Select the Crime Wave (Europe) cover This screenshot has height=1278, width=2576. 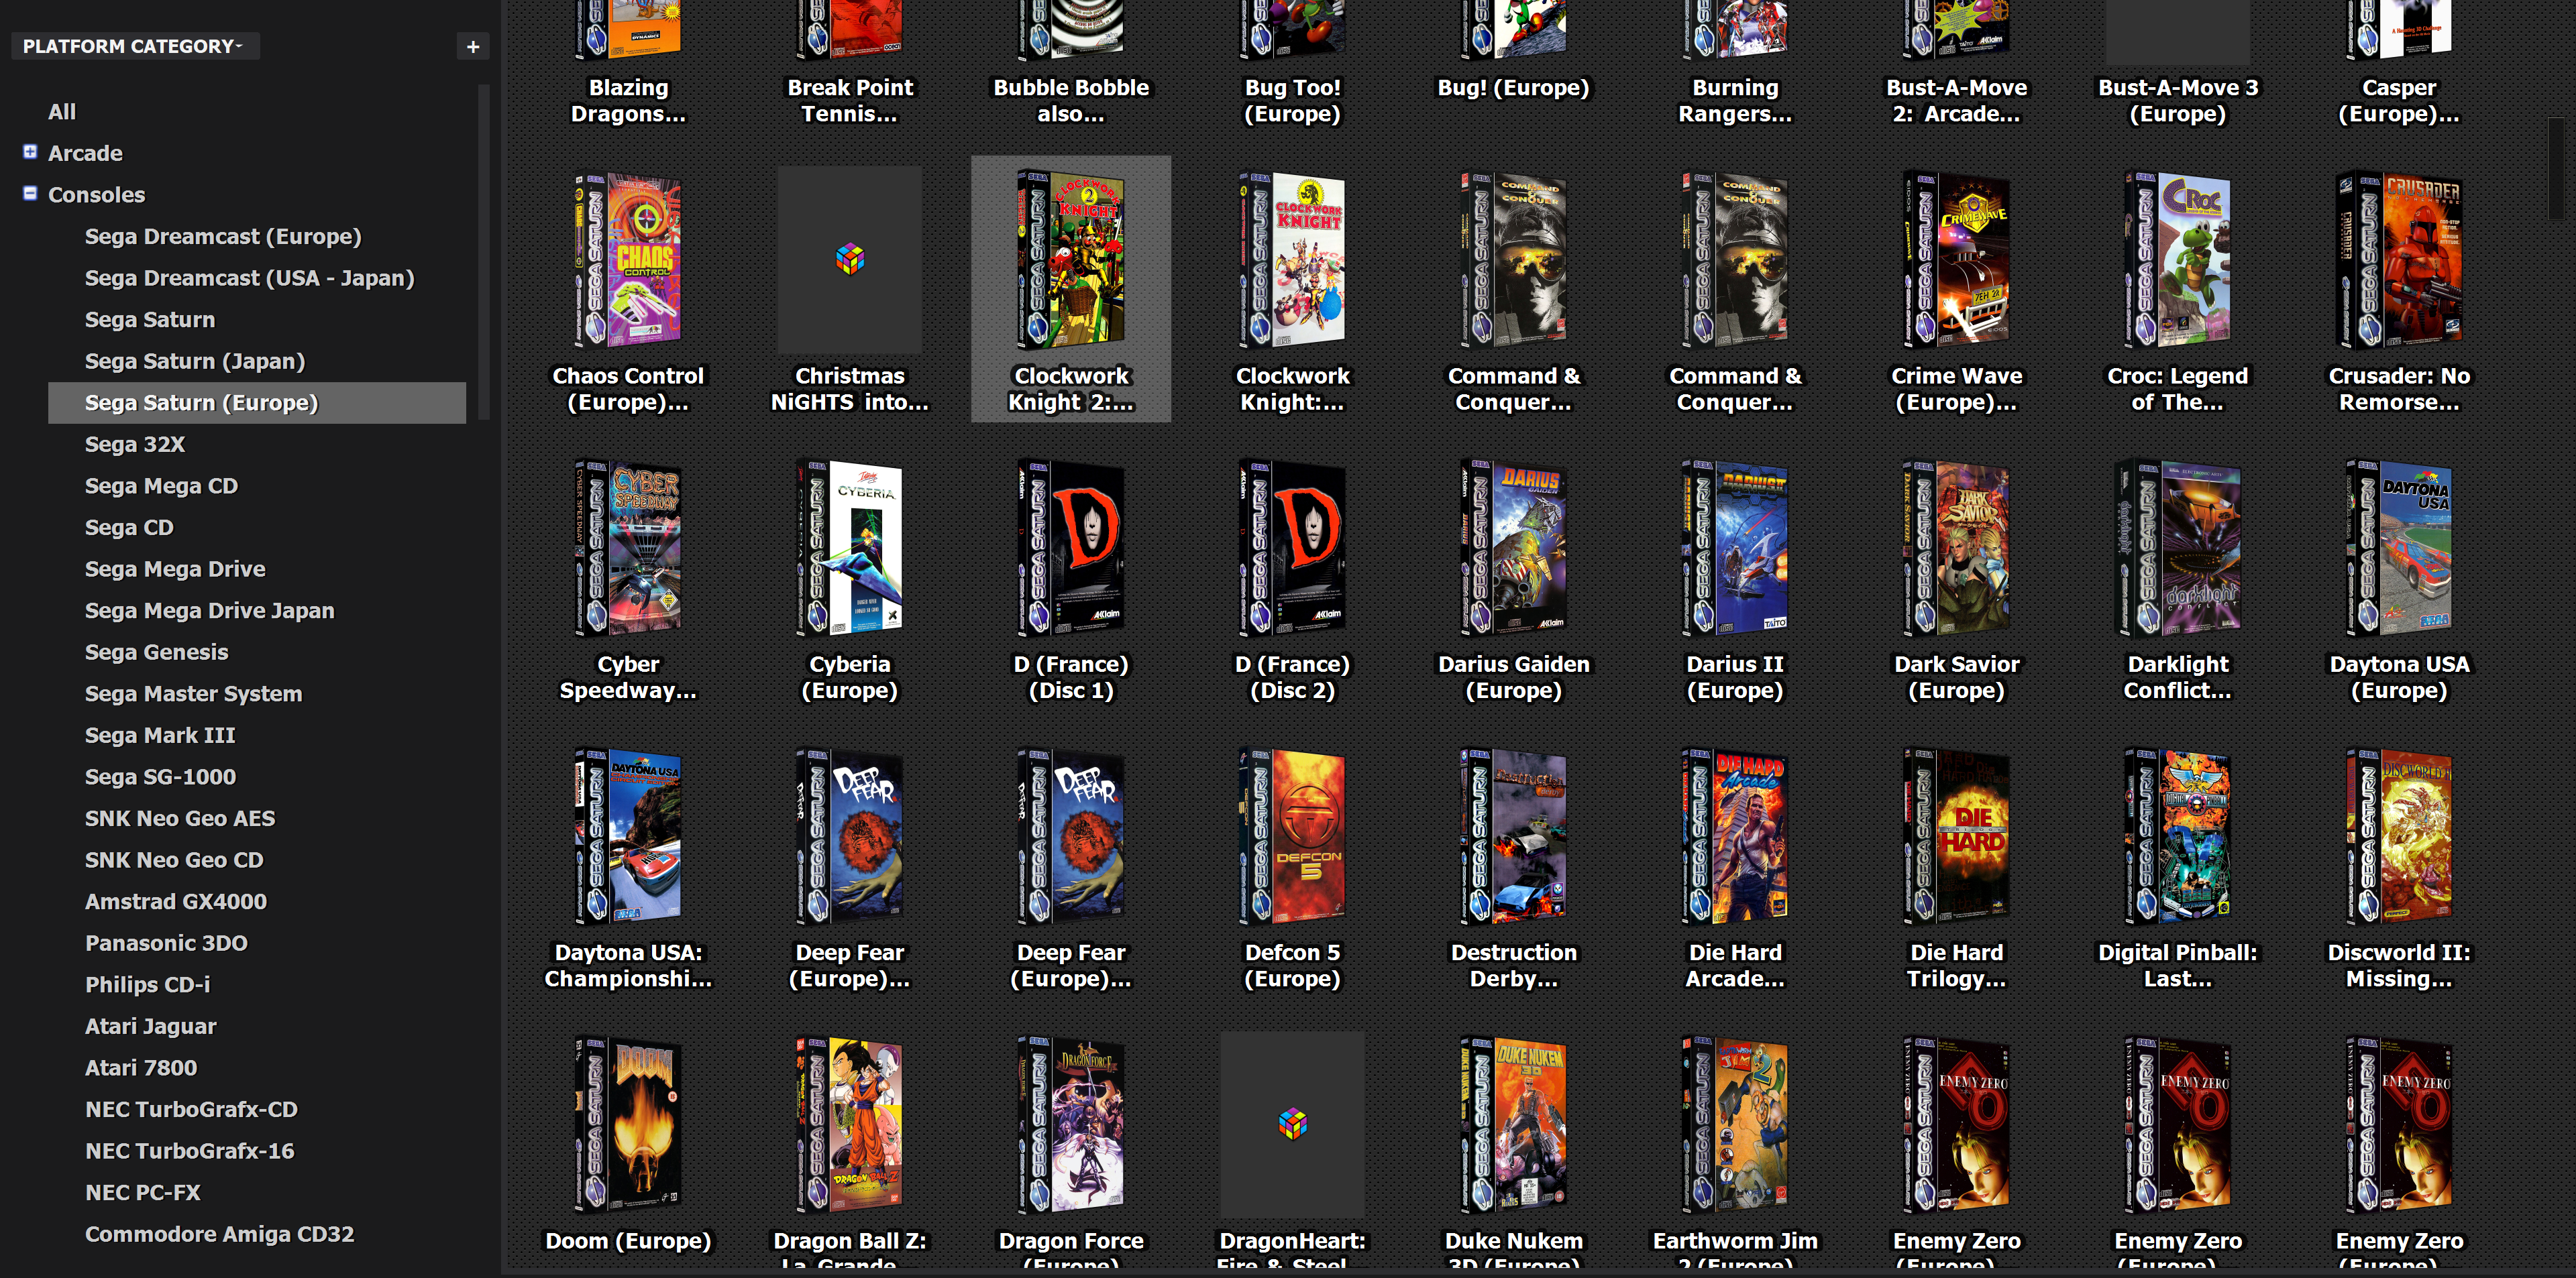[x=1957, y=259]
